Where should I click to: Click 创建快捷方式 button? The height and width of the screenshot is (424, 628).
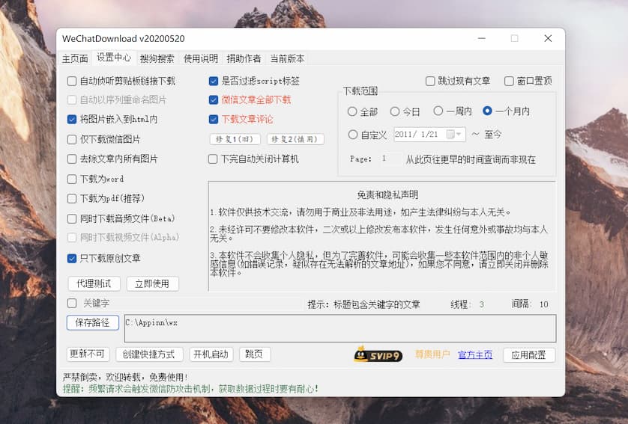[149, 354]
